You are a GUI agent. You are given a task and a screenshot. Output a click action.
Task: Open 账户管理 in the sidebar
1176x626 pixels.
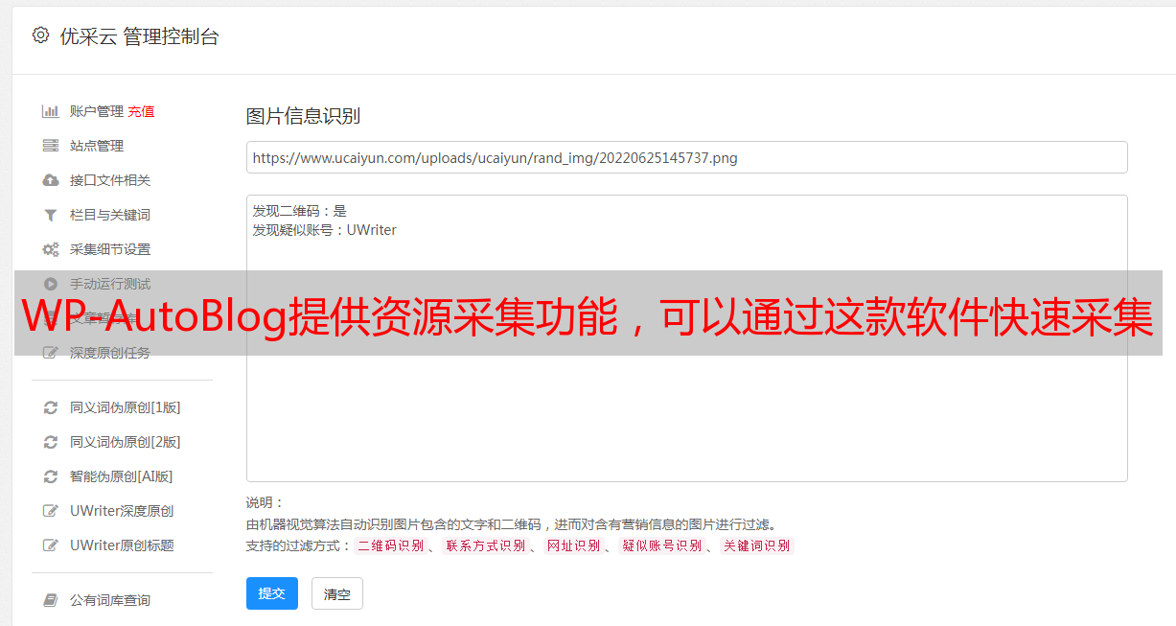(x=97, y=111)
